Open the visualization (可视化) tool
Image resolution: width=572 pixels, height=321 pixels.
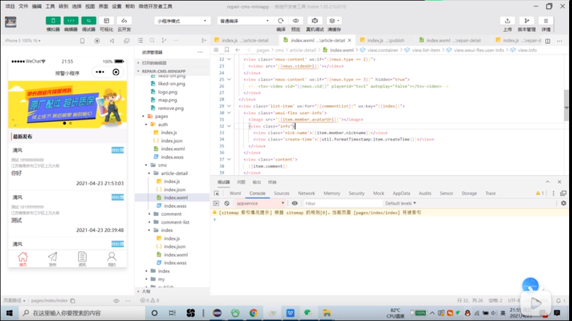(x=107, y=21)
